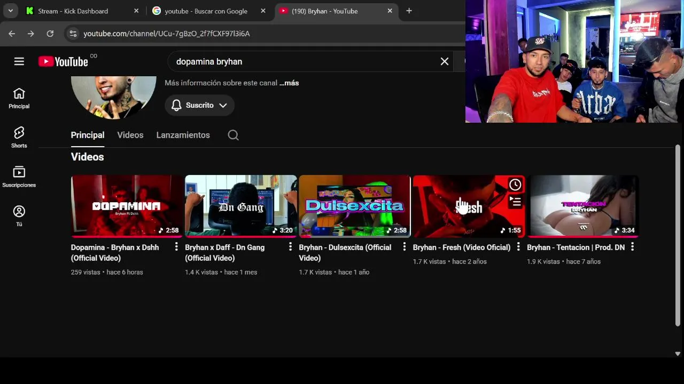The height and width of the screenshot is (384, 684).
Task: Open Suscripciones in the sidebar
Action: coord(19,177)
